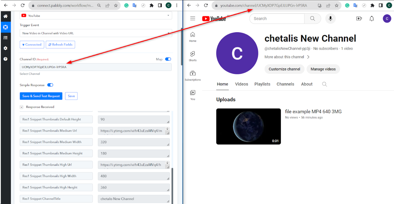Screen dimensions: 394x204
Task: Open YouTube notifications bell
Action: 372,18
